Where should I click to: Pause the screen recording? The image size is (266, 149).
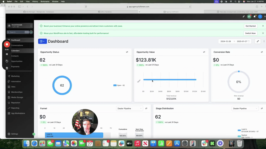[x=7, y=54]
